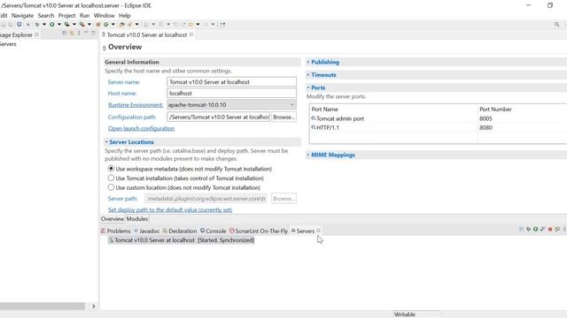567x318 pixels.
Task: Click the Pin Editor toolbar icon
Action: 222,25
